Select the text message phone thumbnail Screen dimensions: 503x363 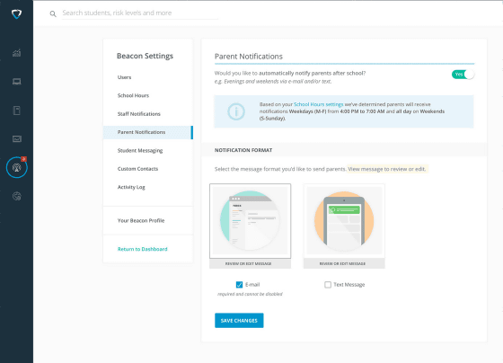(344, 221)
